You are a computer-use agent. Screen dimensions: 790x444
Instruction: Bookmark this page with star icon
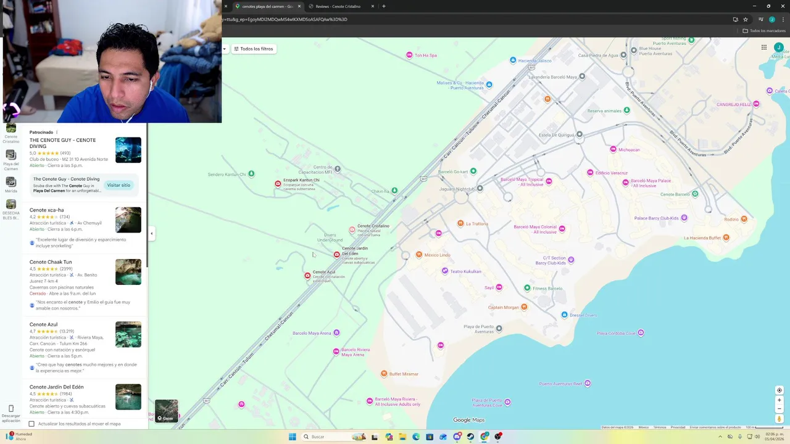[746, 19]
